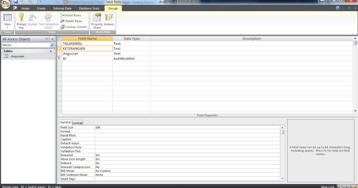
Task: Switch to the Lookup properties tab
Action: pos(77,122)
